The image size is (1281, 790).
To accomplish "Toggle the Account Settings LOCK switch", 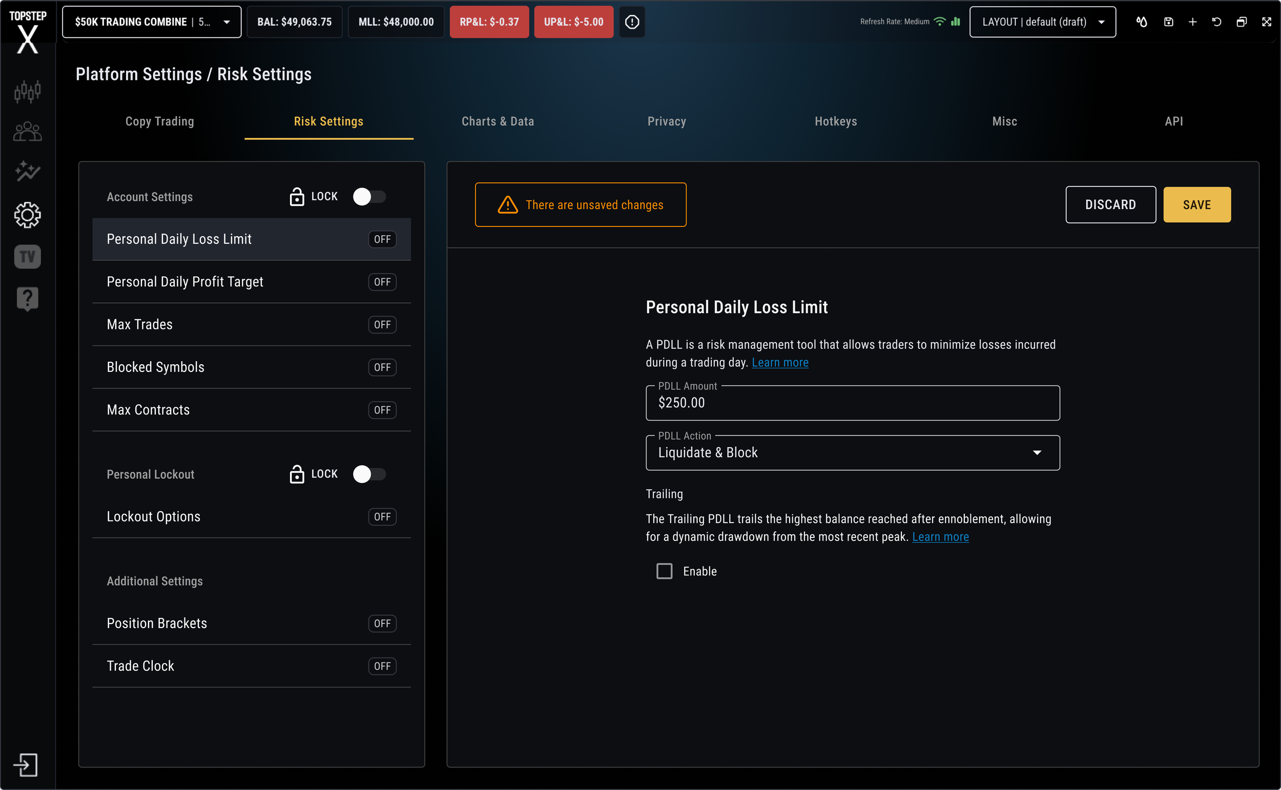I will (x=369, y=196).
